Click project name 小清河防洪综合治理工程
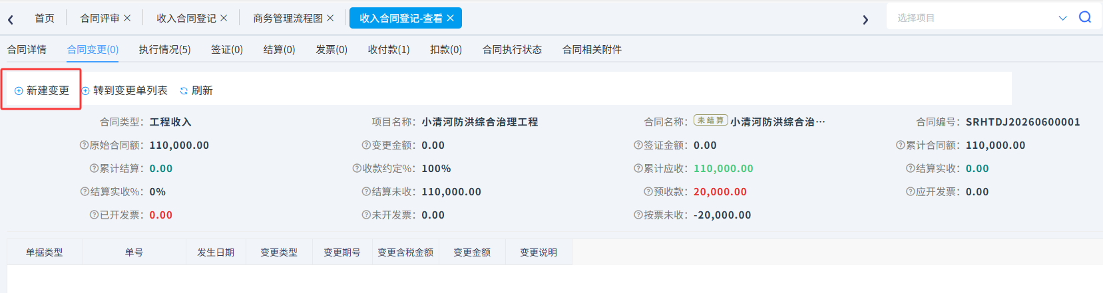The width and height of the screenshot is (1103, 293). point(480,122)
